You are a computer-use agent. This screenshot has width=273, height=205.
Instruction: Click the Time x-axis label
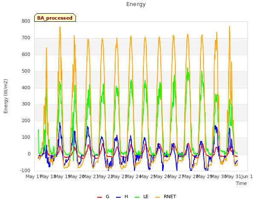(241, 183)
